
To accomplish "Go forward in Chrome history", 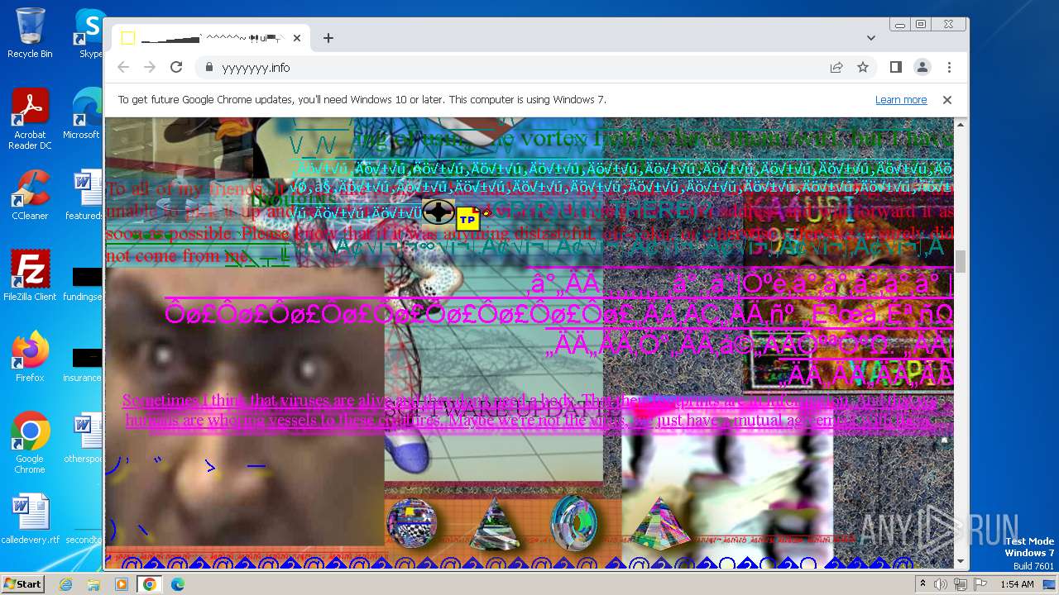I will 150,67.
